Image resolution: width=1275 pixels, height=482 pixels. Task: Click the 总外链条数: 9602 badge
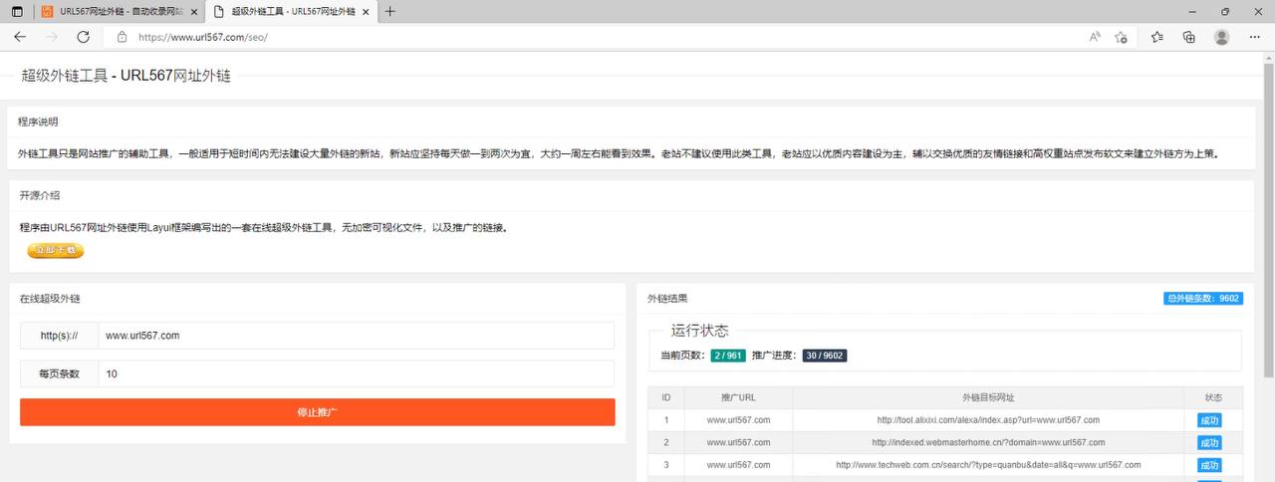coord(1203,298)
